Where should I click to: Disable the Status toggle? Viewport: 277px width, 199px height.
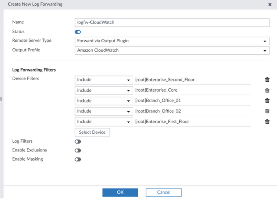78,32
